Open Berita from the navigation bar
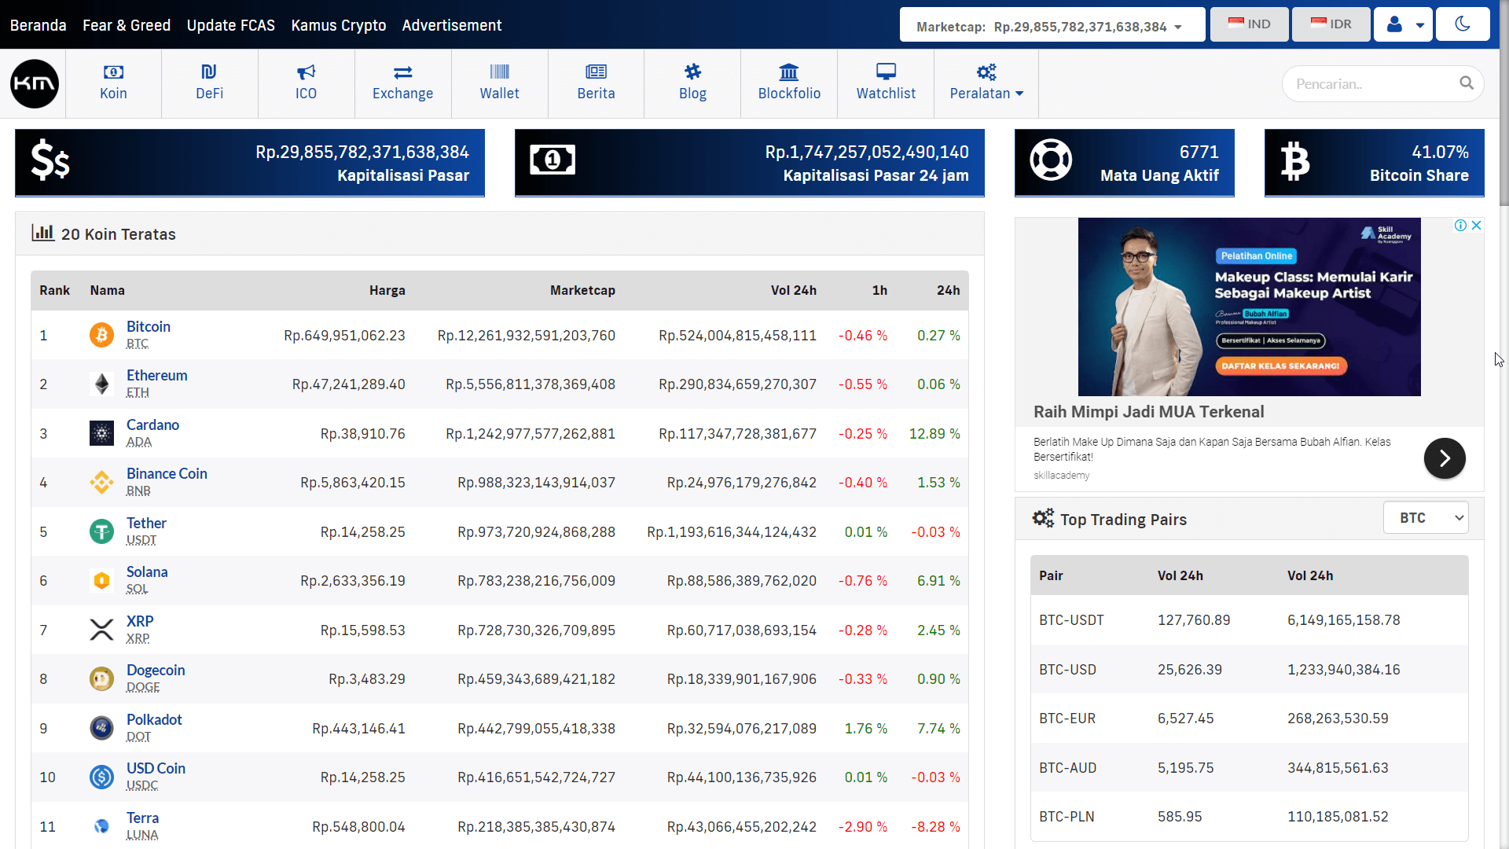1509x849 pixels. [596, 83]
